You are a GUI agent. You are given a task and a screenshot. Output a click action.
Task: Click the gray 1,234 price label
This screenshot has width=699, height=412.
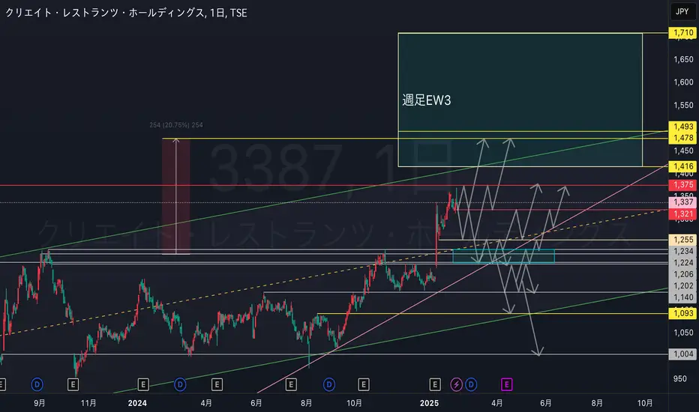coord(683,251)
